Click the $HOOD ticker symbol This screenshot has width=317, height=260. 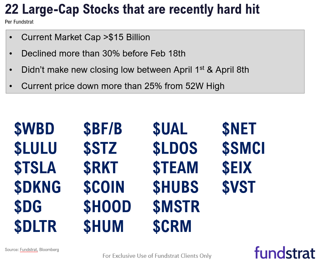(107, 207)
